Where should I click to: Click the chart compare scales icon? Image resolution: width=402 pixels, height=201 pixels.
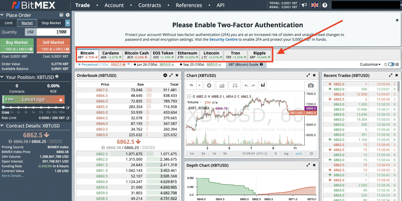(x=235, y=85)
